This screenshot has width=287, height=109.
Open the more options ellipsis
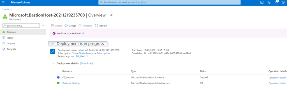coord(117,15)
